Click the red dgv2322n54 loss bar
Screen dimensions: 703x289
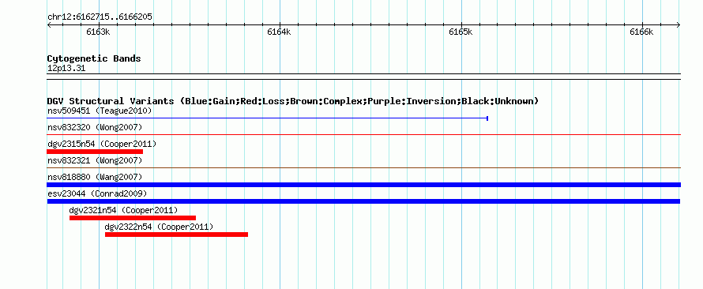(177, 235)
